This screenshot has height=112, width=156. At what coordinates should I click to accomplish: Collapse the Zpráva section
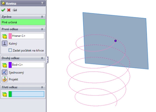tap(42, 17)
